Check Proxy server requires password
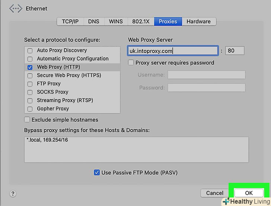The width and height of the screenshot is (271, 206). pos(131,63)
